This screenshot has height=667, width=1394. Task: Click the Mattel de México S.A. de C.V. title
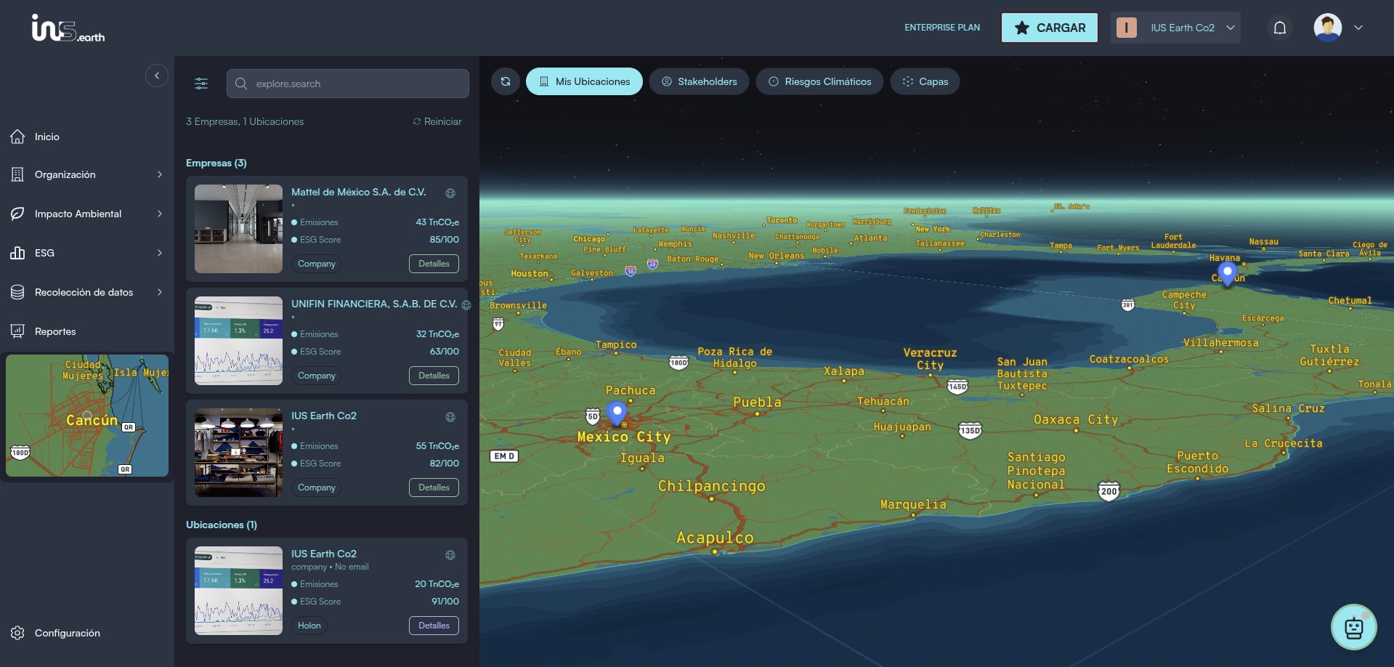coord(359,192)
